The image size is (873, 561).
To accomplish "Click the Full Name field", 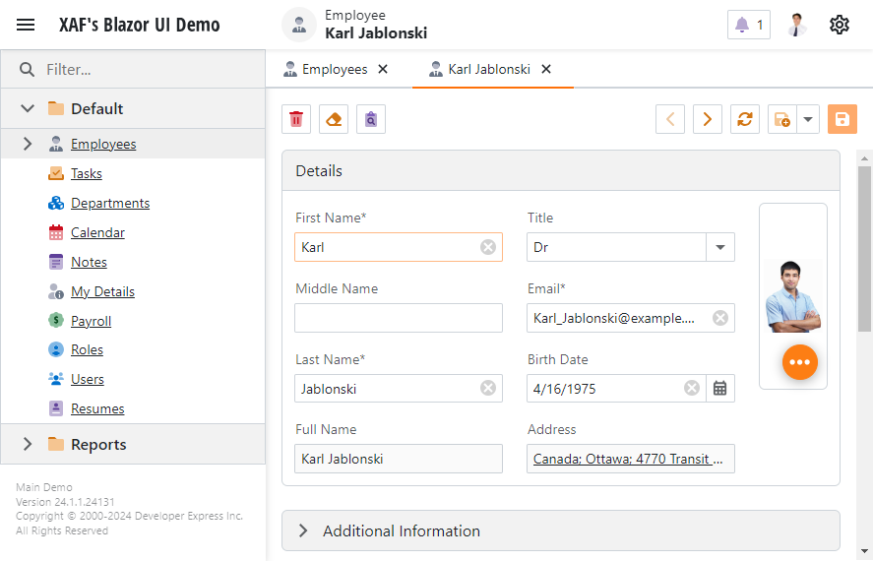I will pos(399,459).
